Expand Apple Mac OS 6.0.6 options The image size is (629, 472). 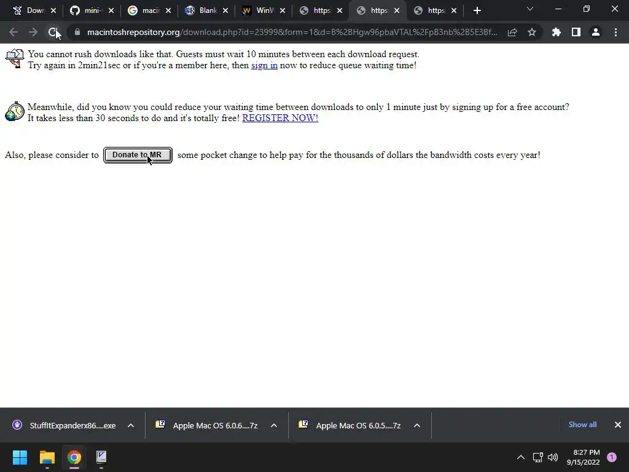tap(274, 425)
